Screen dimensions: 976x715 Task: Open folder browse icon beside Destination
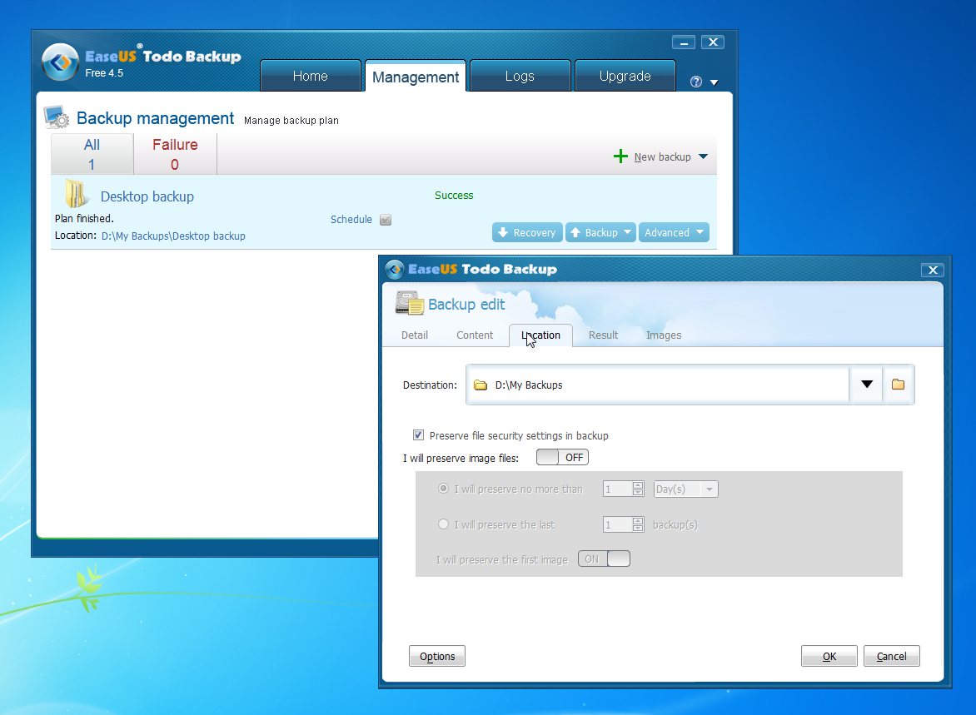898,384
